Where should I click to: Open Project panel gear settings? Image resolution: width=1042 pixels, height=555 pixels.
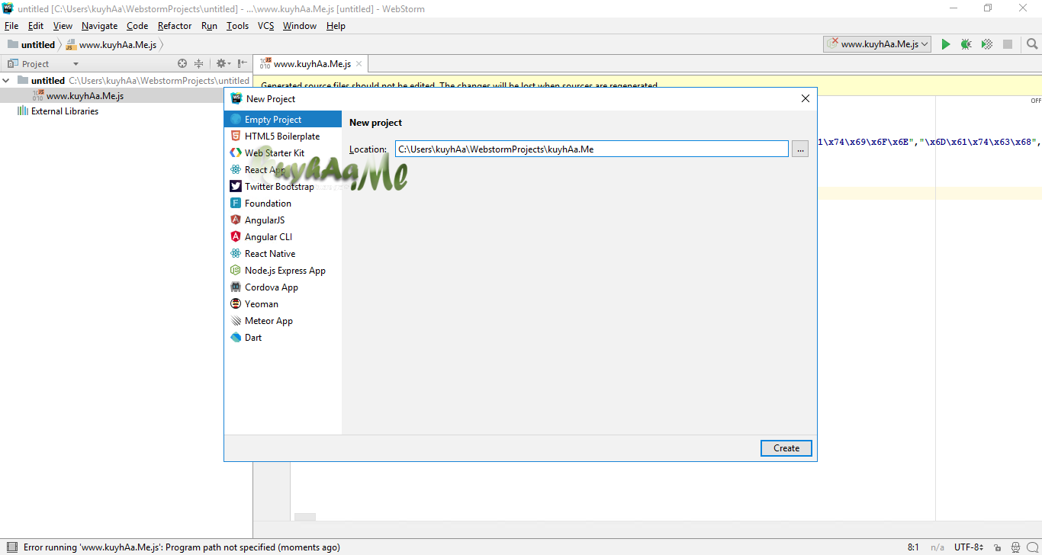click(x=222, y=64)
